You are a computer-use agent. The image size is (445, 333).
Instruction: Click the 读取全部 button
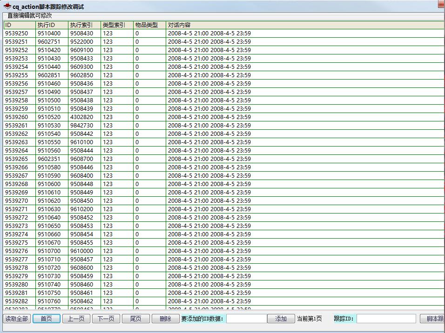point(17,319)
